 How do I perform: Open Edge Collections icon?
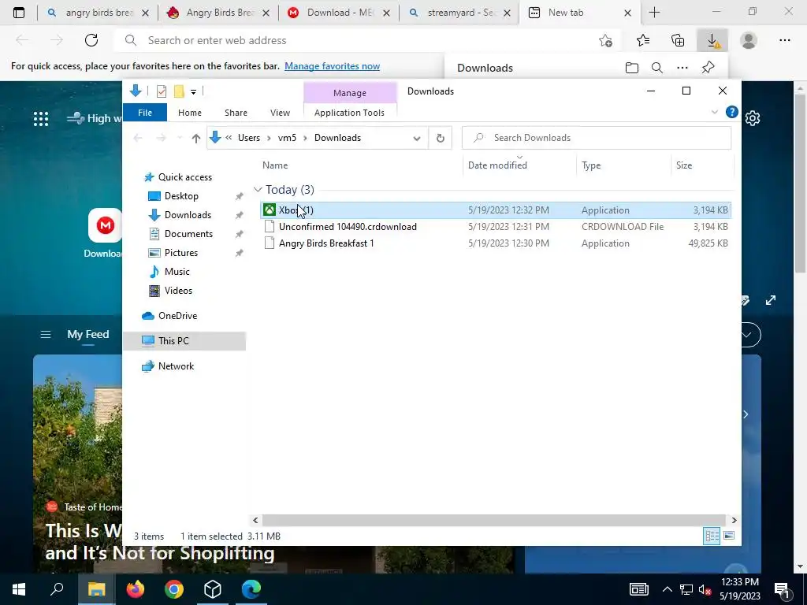click(678, 40)
